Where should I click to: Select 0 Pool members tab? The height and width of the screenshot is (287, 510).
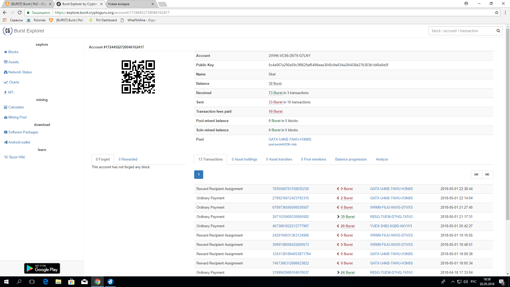pyautogui.click(x=314, y=159)
